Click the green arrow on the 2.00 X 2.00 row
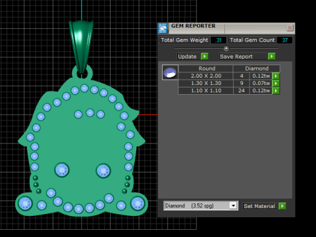 (276, 76)
